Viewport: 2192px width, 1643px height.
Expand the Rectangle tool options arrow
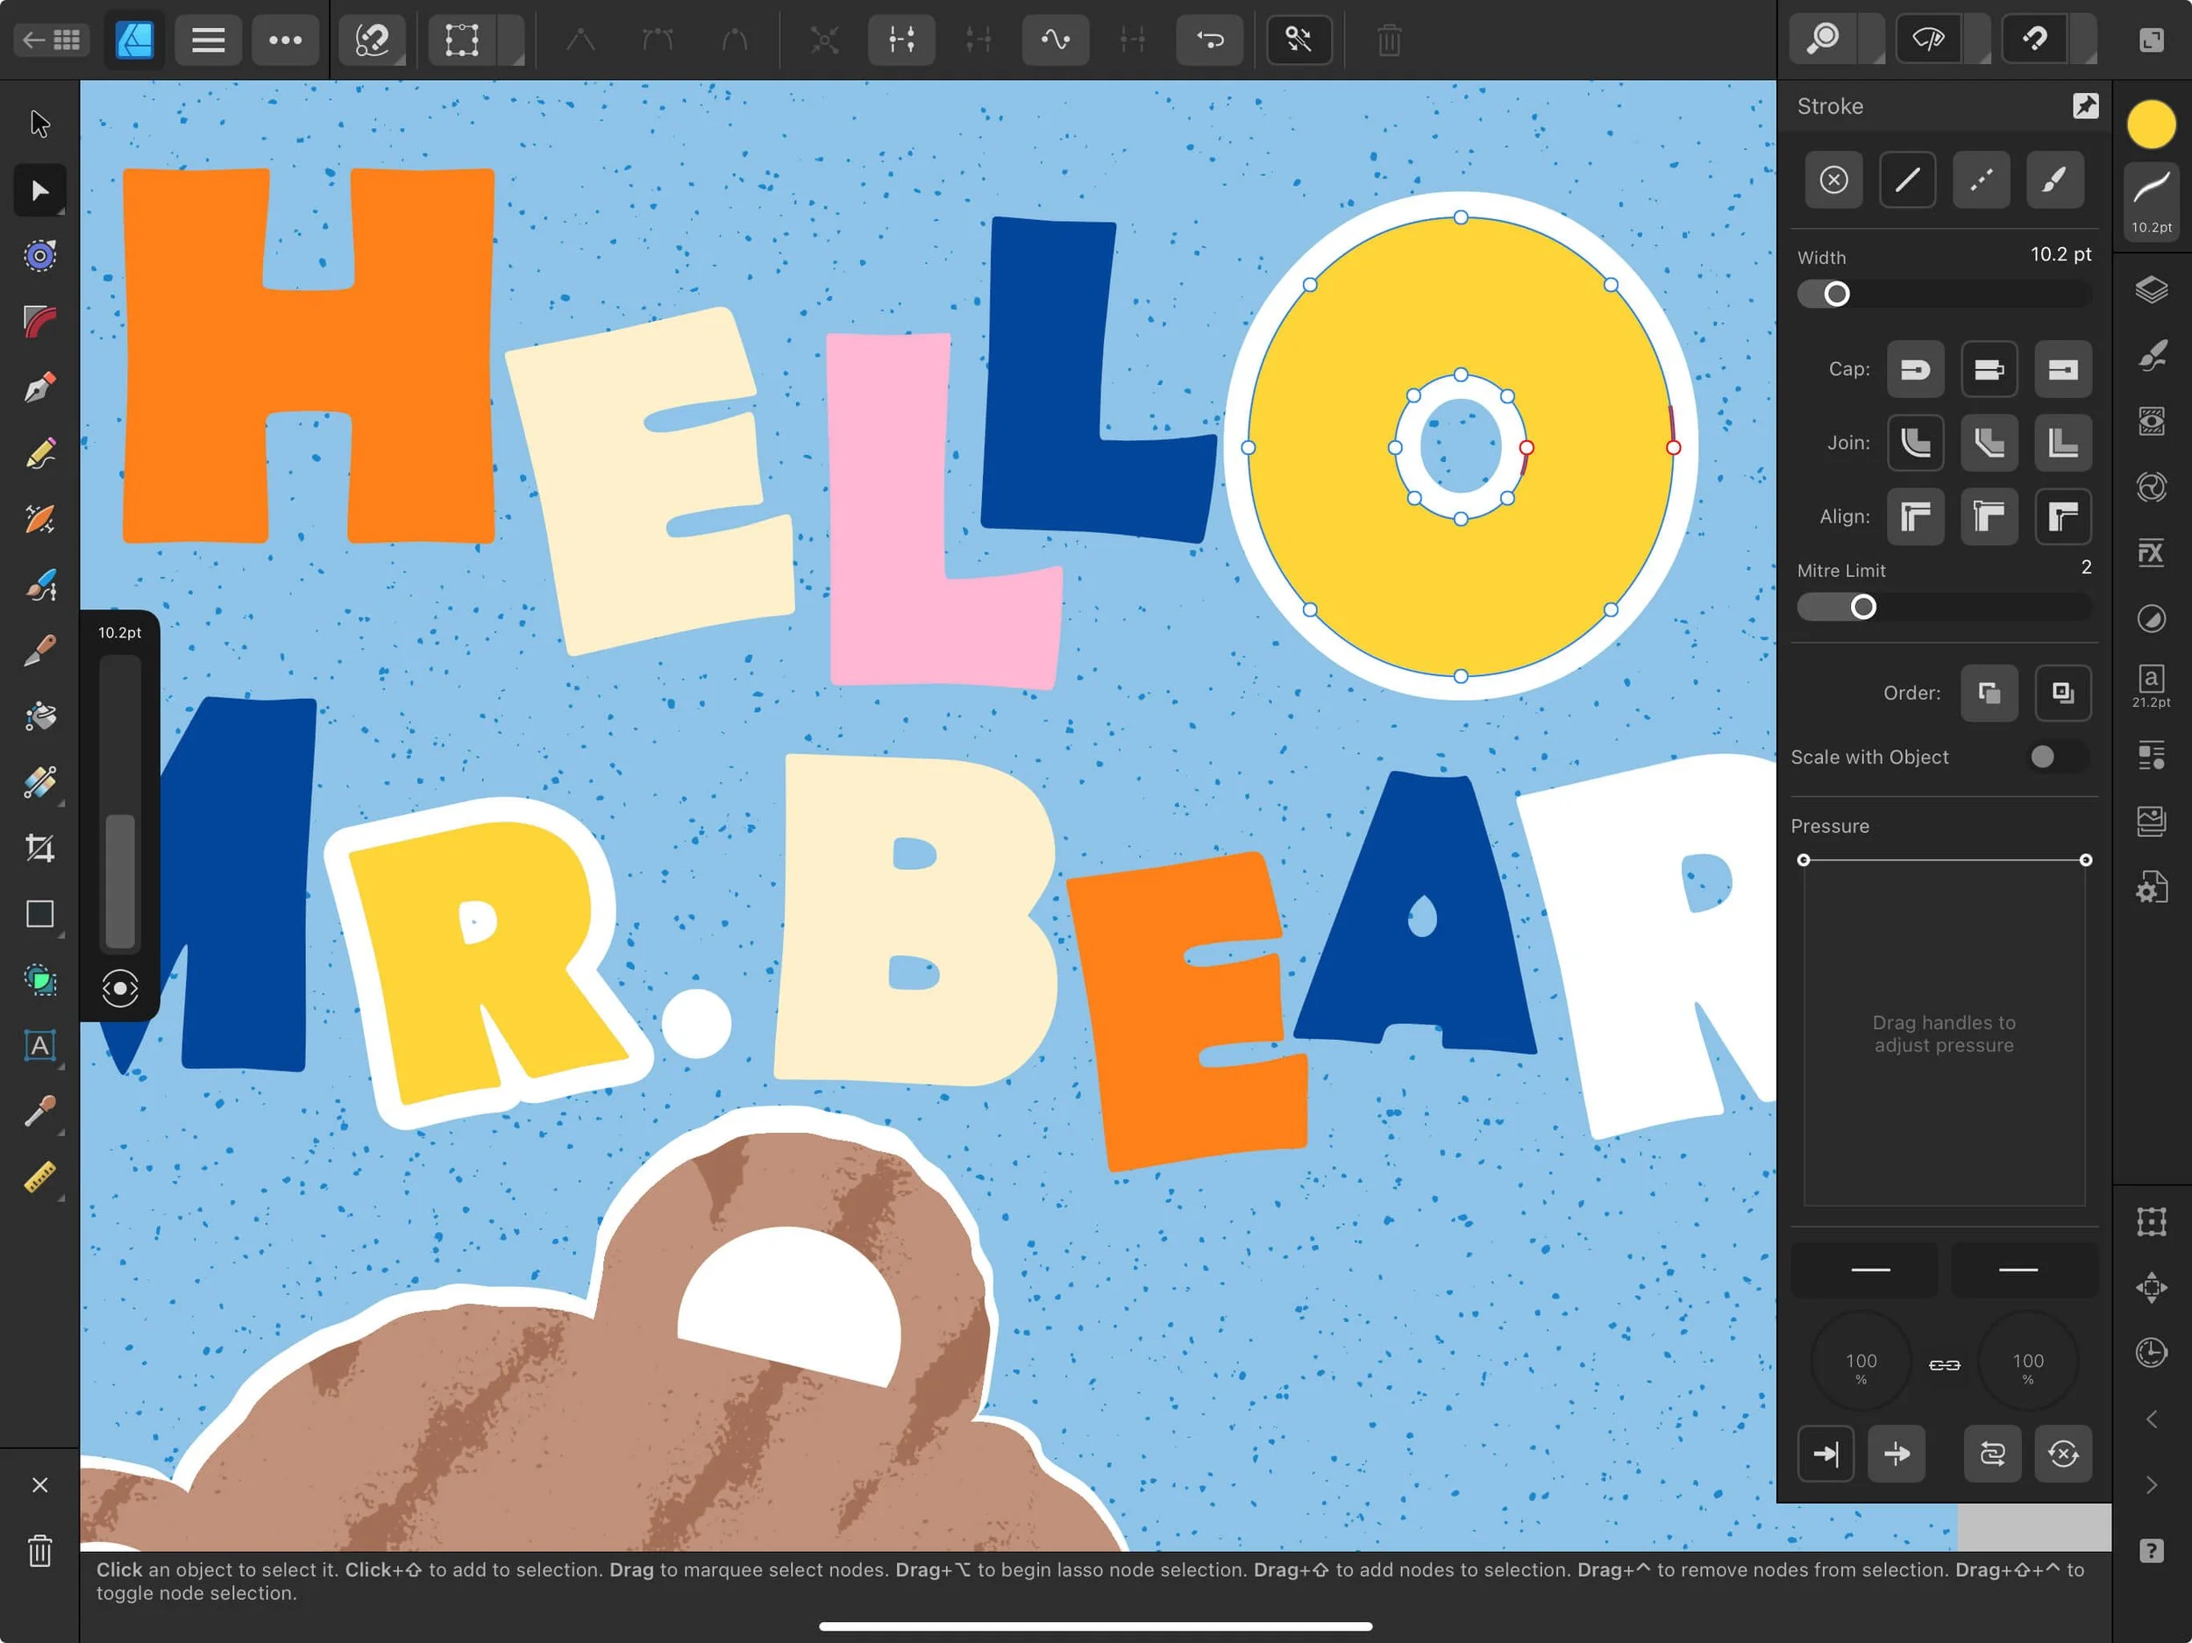pos(60,936)
